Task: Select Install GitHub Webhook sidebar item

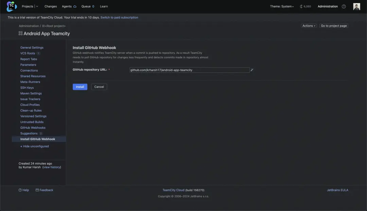Action: point(39,139)
